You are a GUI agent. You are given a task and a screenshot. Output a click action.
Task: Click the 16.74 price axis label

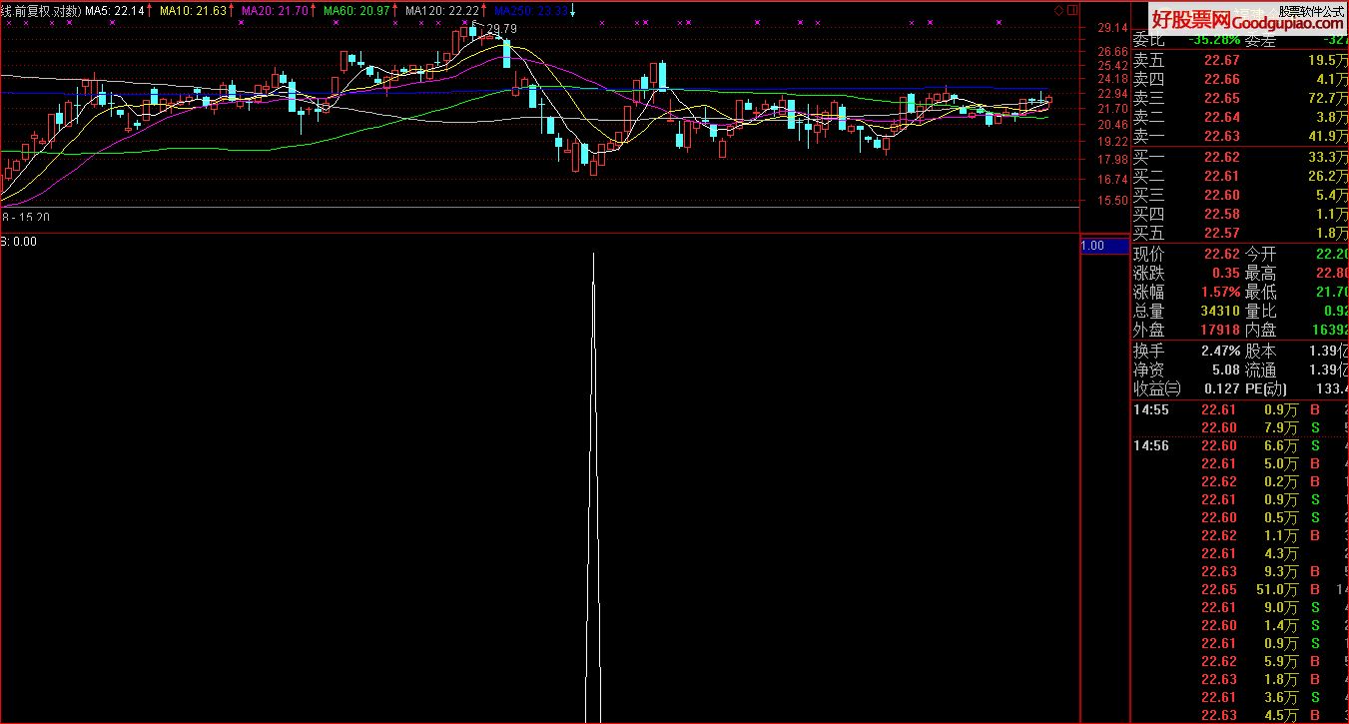point(1111,180)
